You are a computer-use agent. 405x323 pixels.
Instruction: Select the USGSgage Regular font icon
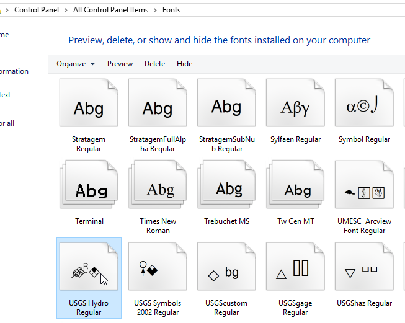pos(295,266)
